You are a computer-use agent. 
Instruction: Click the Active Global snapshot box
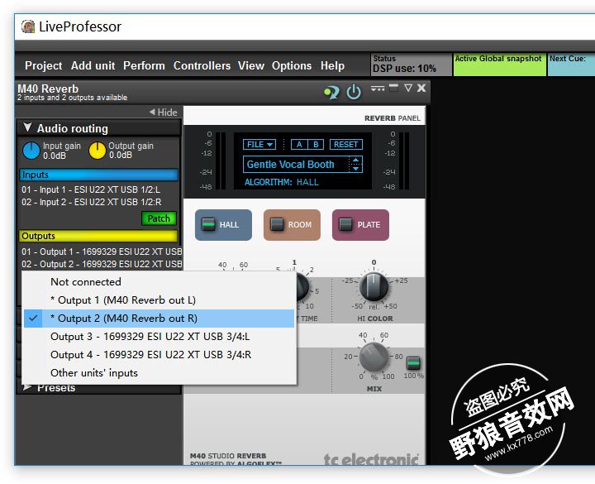500,65
